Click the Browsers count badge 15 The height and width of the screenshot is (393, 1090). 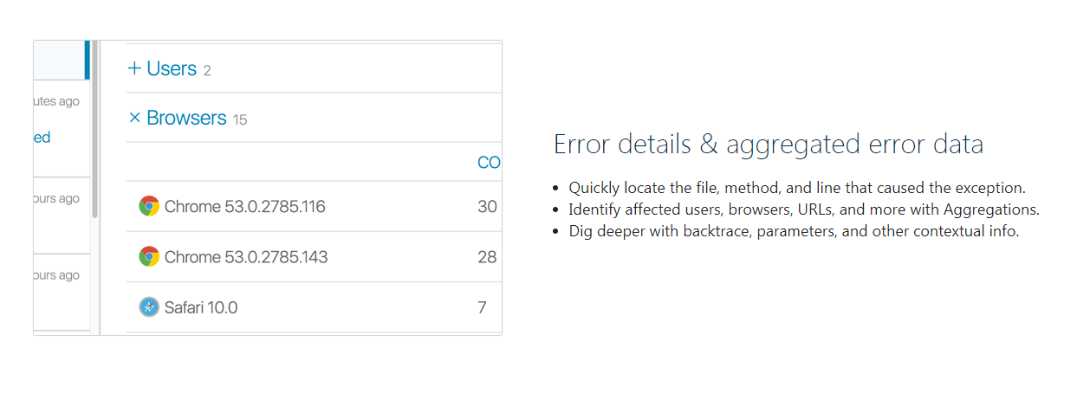pyautogui.click(x=240, y=120)
